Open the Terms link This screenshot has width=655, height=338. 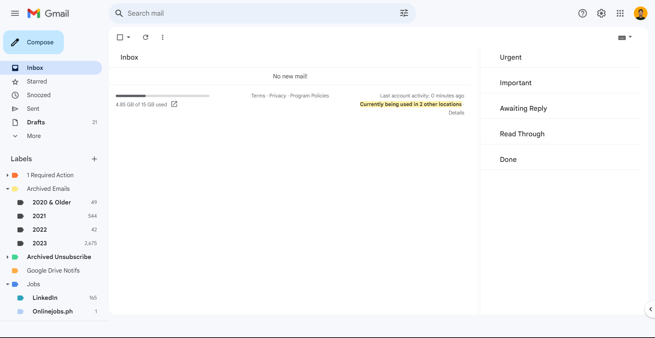258,96
